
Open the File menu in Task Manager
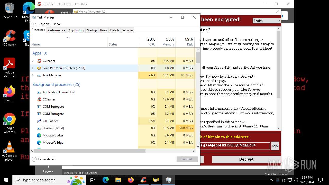(x=34, y=24)
